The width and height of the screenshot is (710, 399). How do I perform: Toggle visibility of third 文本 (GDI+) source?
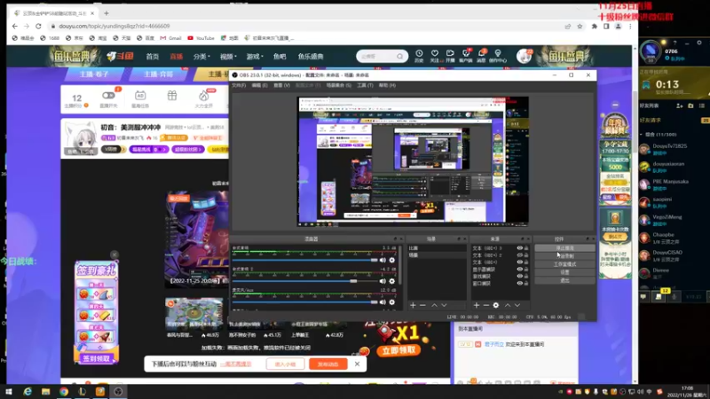tap(520, 262)
